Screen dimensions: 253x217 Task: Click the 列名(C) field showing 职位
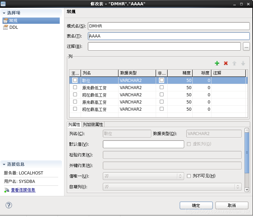tap(127, 134)
